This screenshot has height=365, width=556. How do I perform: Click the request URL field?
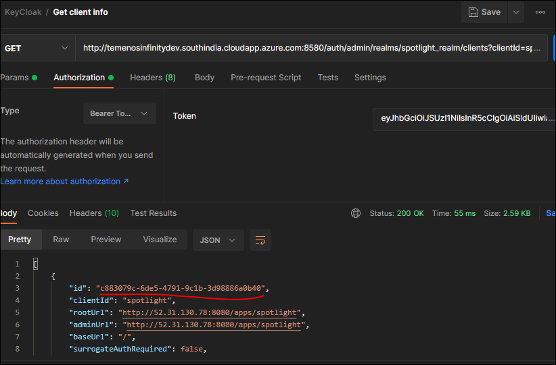pos(311,48)
